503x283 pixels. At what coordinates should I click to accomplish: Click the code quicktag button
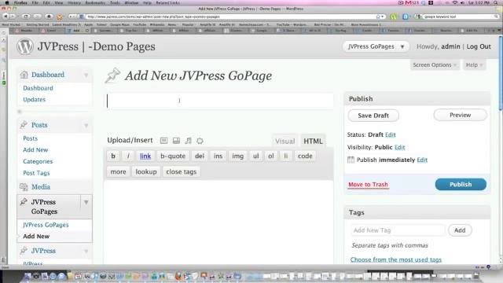click(x=305, y=156)
